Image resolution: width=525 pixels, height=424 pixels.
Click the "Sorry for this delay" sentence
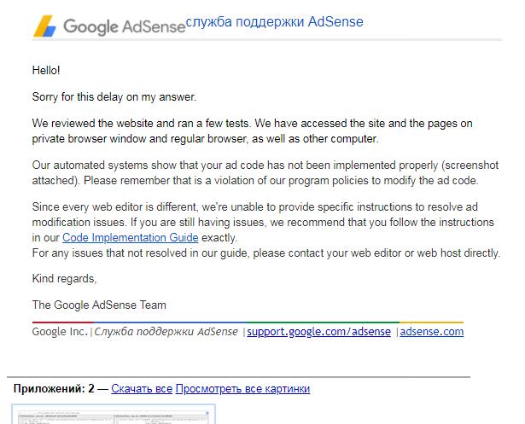point(114,97)
